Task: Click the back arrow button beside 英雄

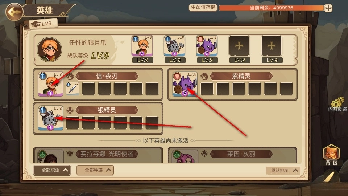Action: pos(14,12)
